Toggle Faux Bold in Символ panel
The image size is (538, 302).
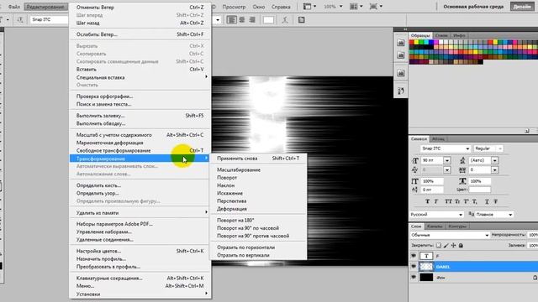[x=427, y=201]
